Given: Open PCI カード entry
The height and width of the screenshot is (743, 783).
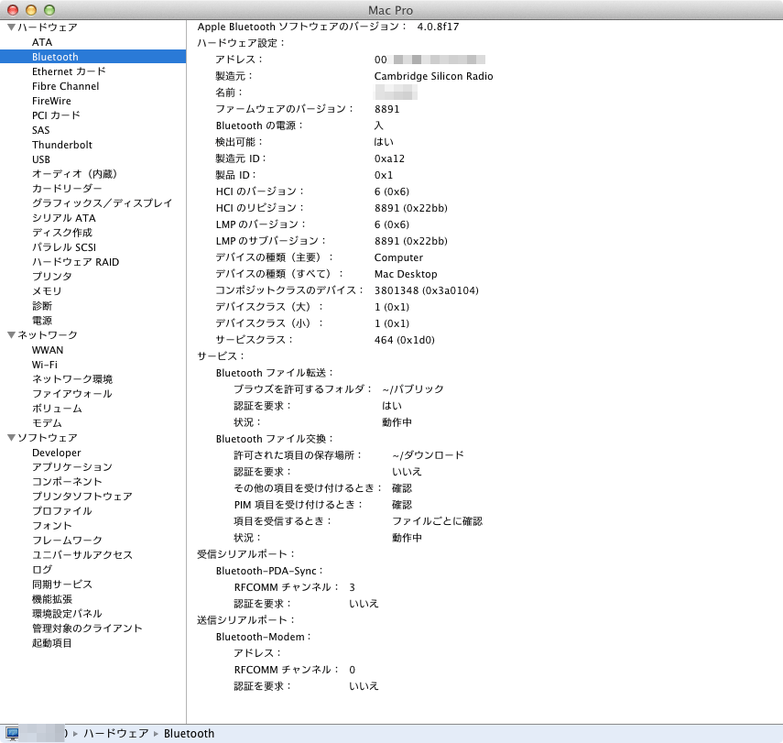Looking at the screenshot, I should coord(56,115).
